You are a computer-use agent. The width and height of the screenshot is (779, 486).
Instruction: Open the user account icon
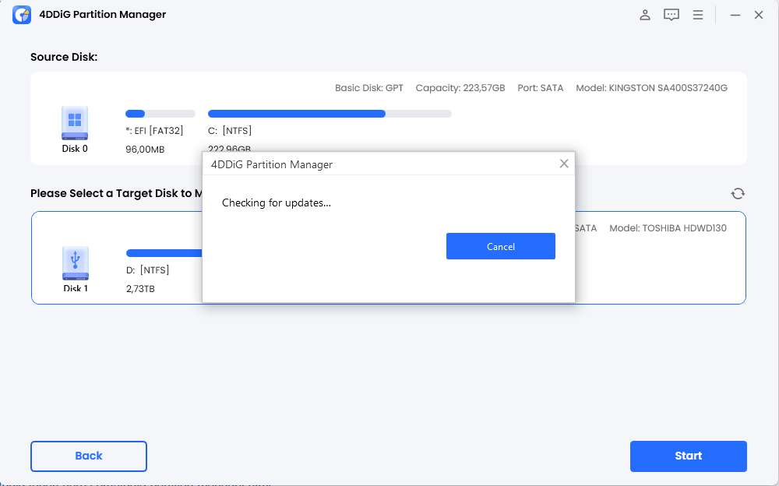click(645, 15)
